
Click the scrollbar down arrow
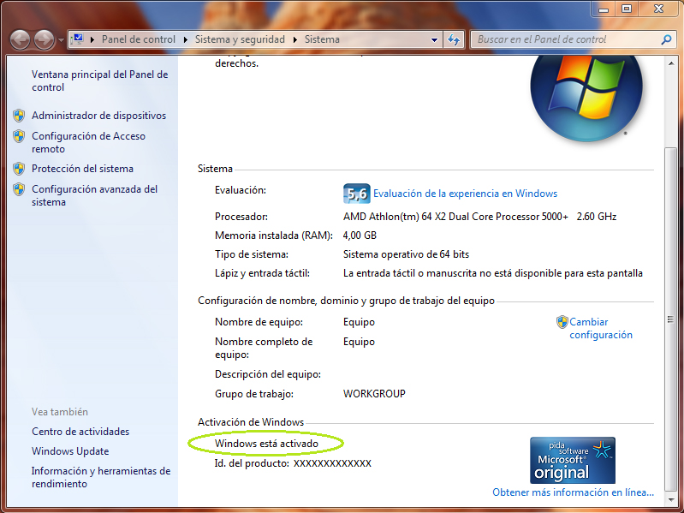671,499
